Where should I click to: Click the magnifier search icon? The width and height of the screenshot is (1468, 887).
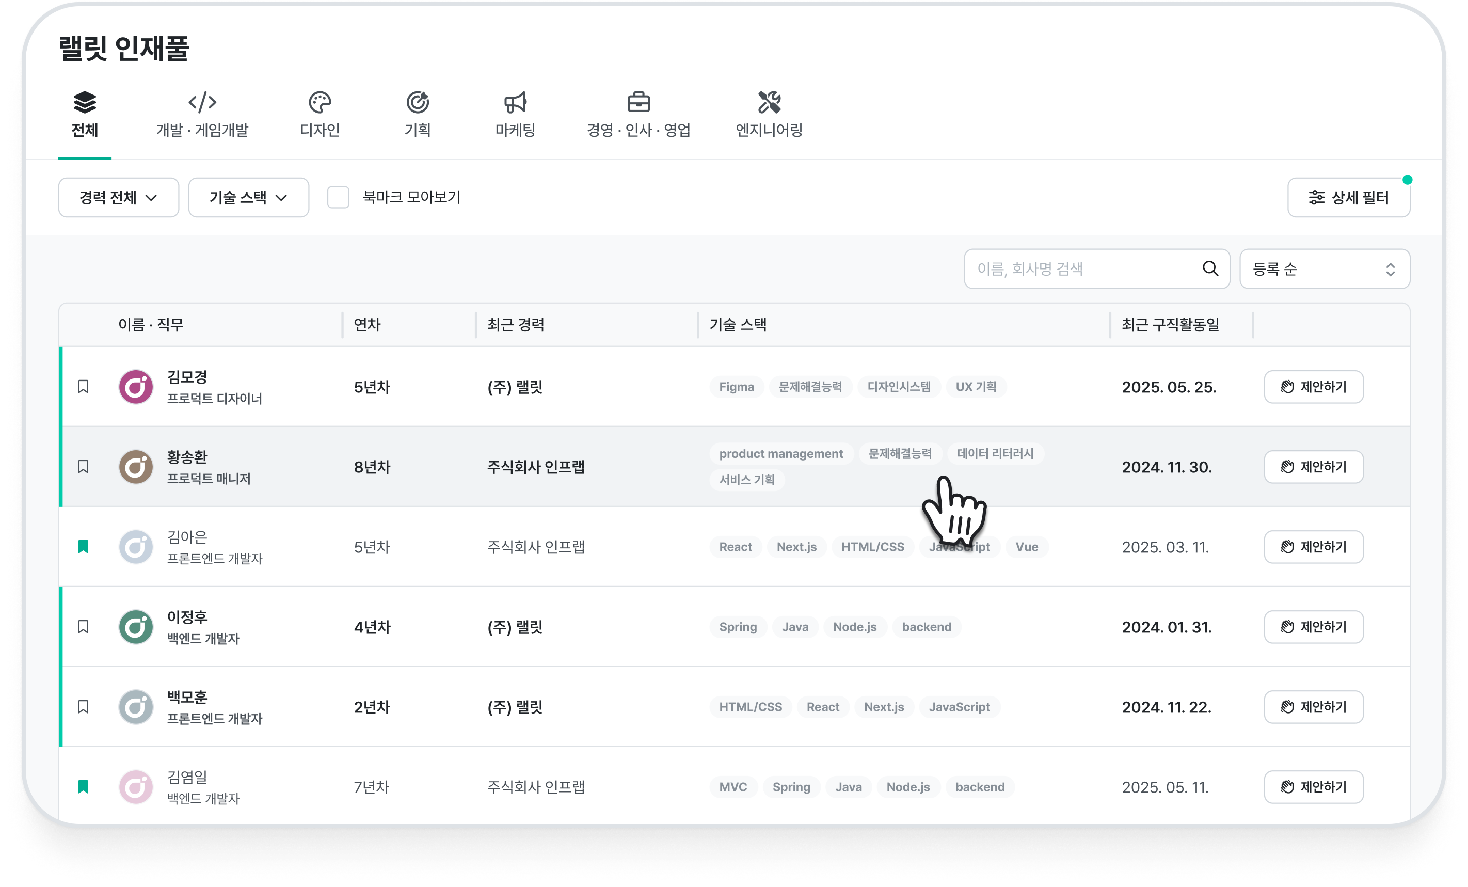tap(1210, 269)
